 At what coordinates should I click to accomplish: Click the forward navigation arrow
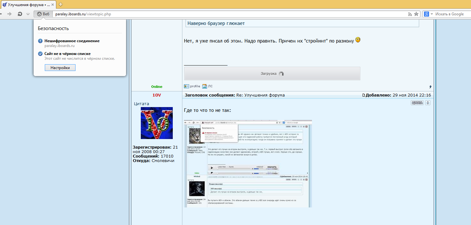(x=10, y=14)
